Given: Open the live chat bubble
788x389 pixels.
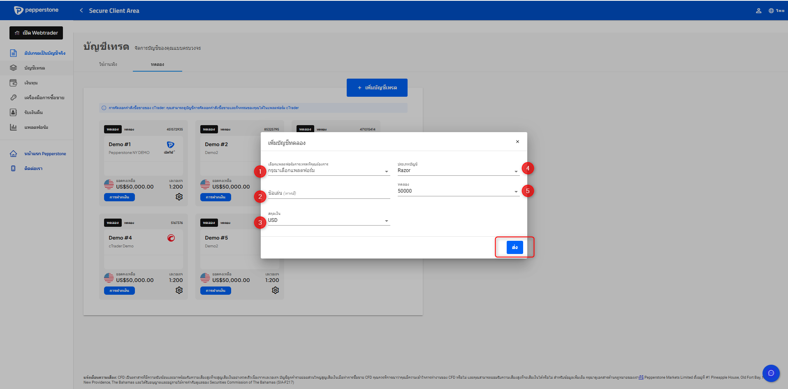Looking at the screenshot, I should pyautogui.click(x=771, y=373).
